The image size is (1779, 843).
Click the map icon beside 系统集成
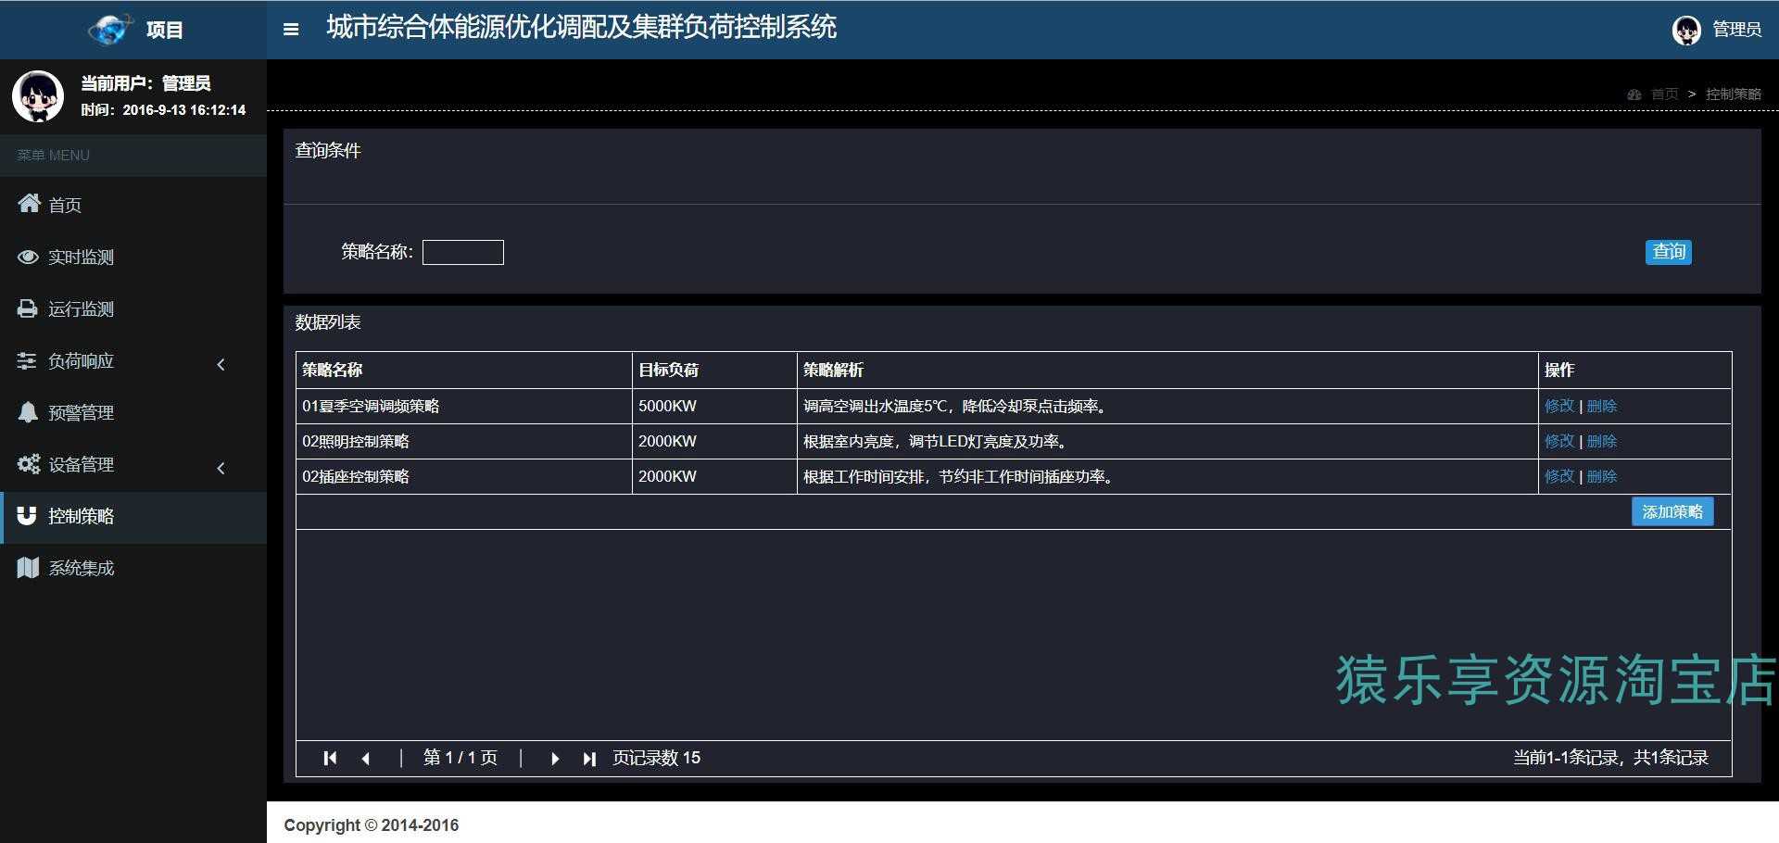(28, 568)
